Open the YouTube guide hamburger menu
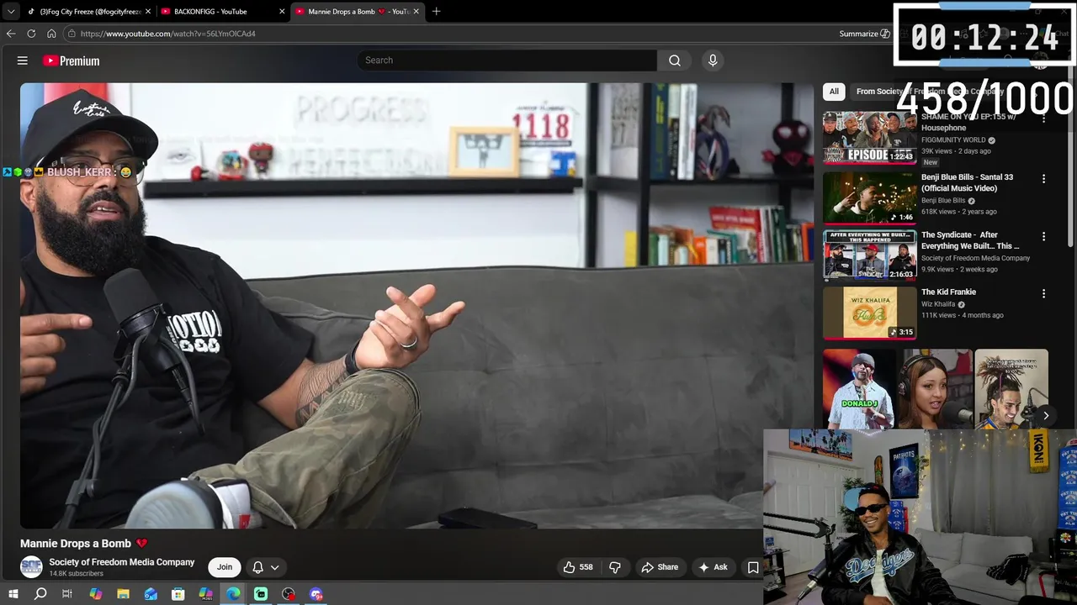The width and height of the screenshot is (1077, 605). click(x=23, y=60)
